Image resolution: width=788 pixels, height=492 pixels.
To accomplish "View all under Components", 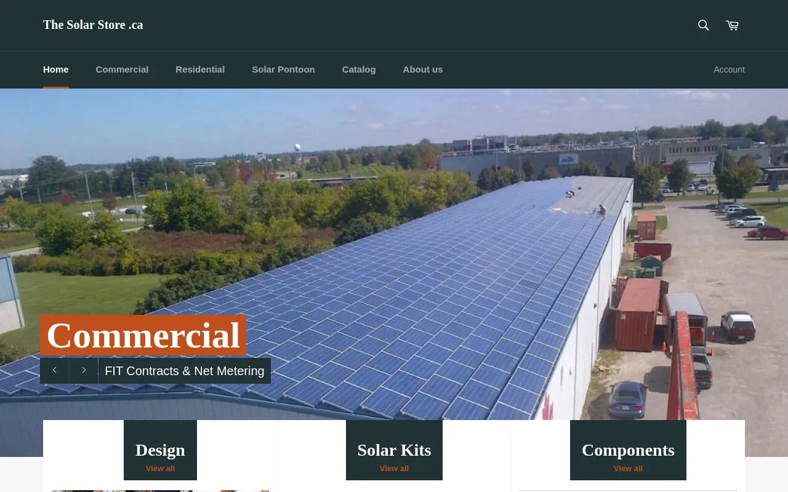I will pos(628,469).
